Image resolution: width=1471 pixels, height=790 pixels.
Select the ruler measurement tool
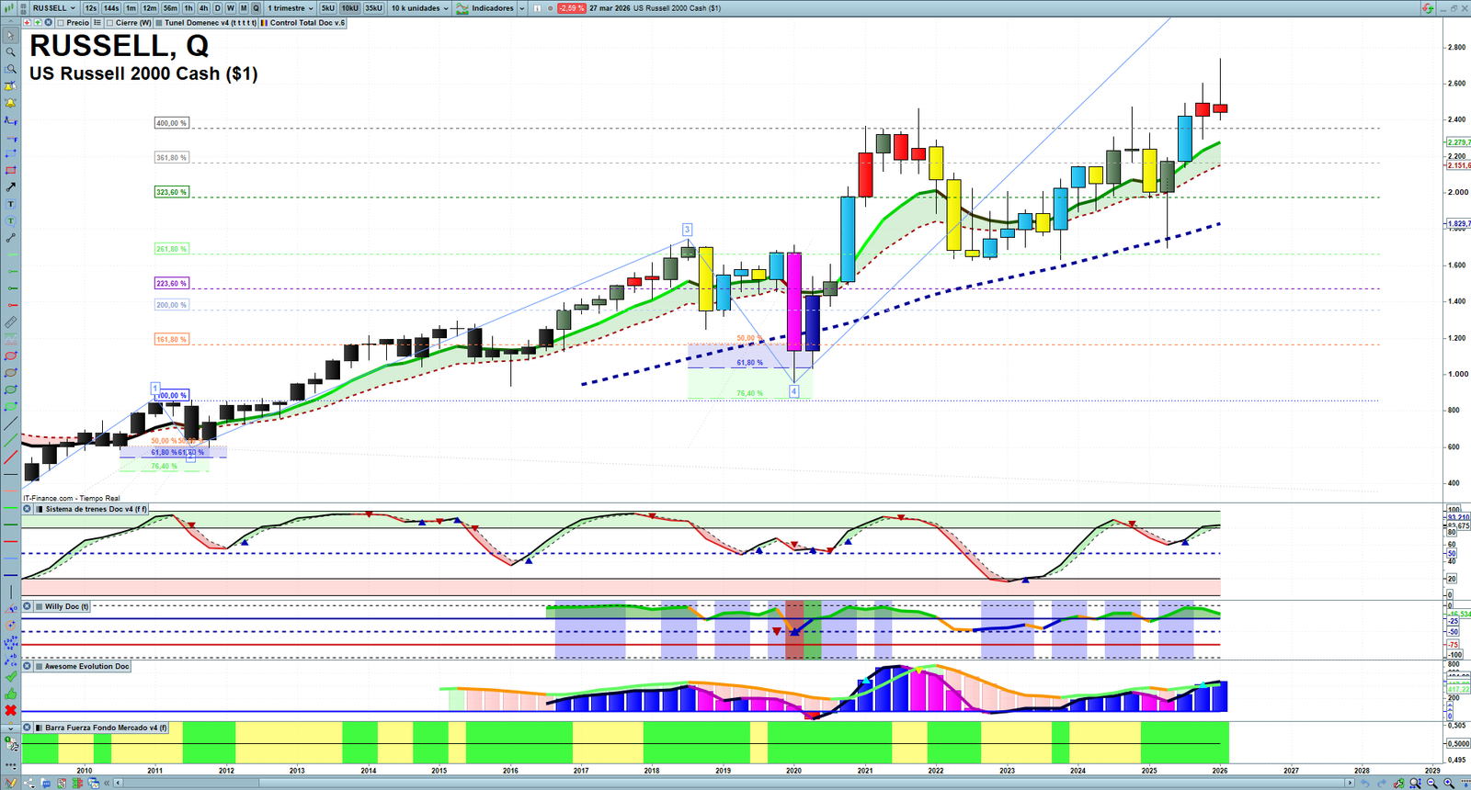click(10, 322)
